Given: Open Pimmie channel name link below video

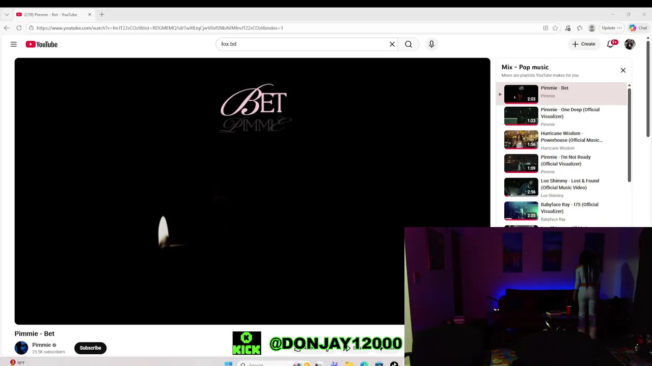Looking at the screenshot, I should pos(41,345).
